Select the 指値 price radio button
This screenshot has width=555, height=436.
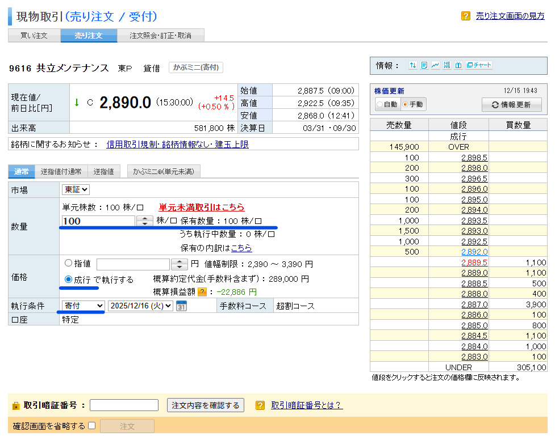point(69,263)
